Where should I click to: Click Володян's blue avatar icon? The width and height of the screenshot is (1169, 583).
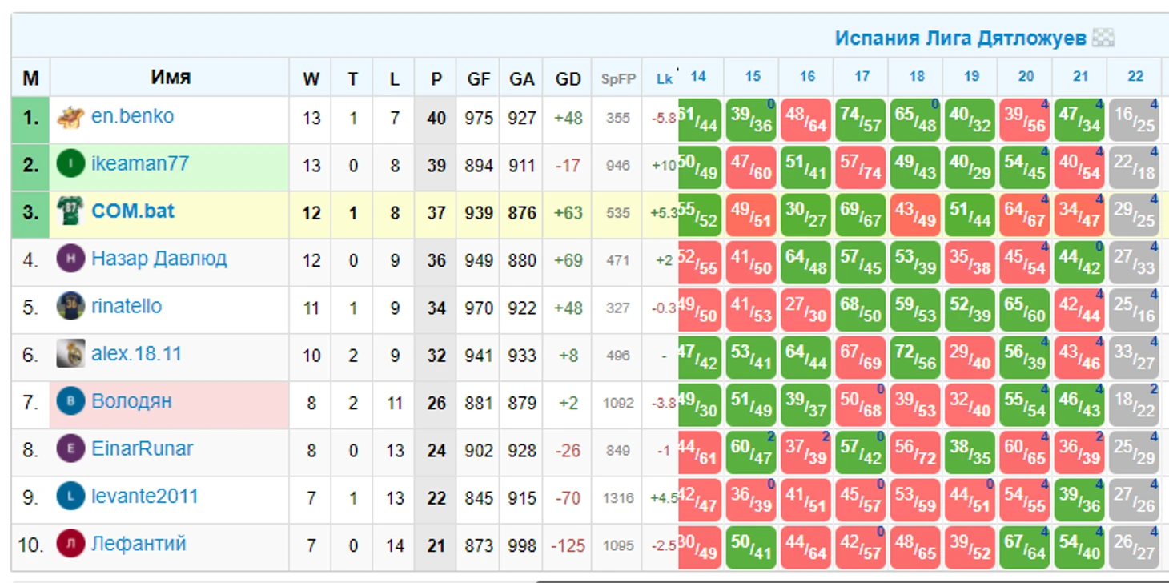pos(70,401)
